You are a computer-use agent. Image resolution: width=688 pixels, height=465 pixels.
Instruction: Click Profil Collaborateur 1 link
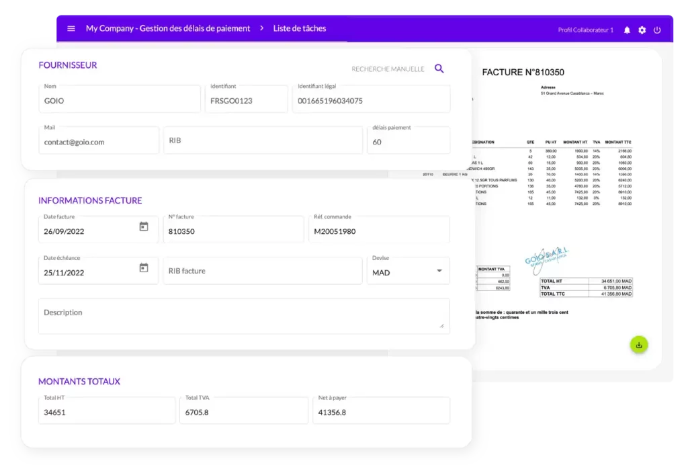[x=585, y=30]
